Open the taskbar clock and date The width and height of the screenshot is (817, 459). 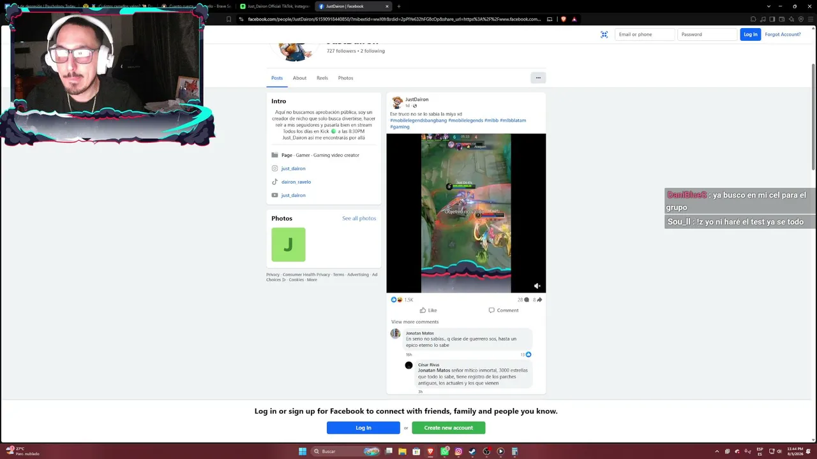[x=795, y=451]
